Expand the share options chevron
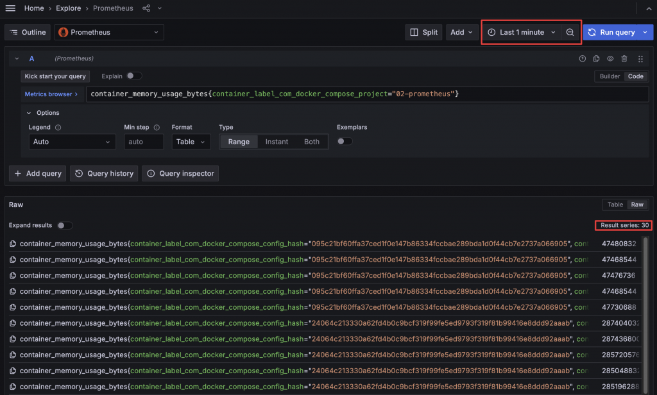Screen dimensions: 657x395 pyautogui.click(x=160, y=8)
